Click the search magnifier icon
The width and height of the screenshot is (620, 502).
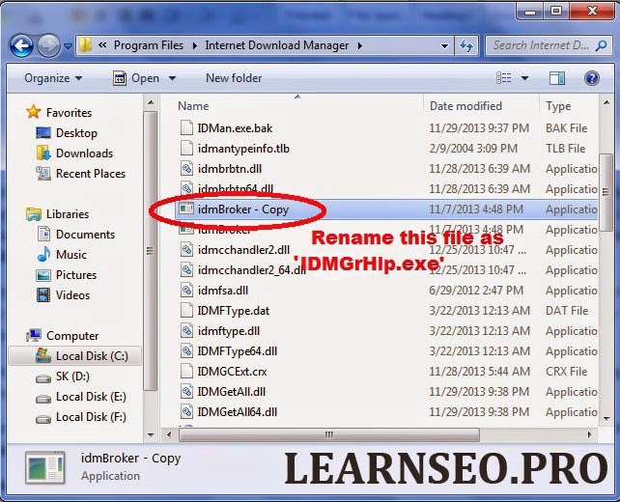tap(601, 45)
